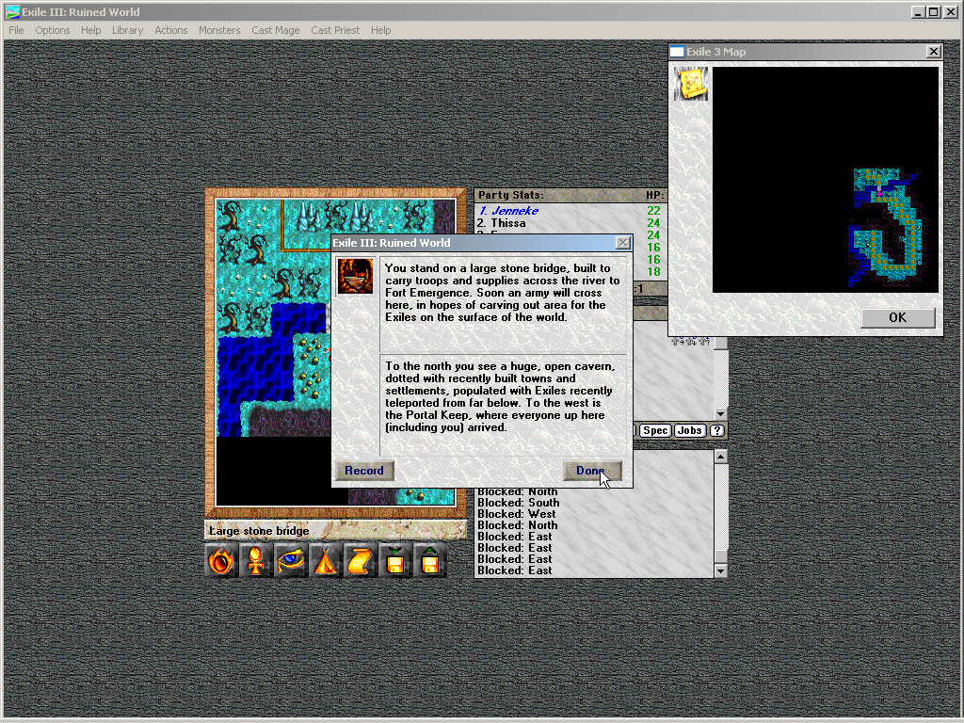Click OK in Exile 3 Map window
This screenshot has height=723, width=964.
click(897, 317)
